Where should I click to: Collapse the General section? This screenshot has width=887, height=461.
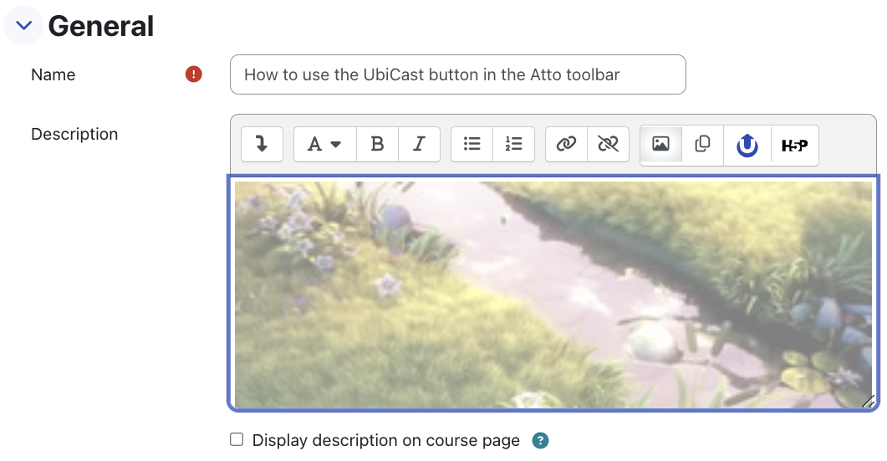click(x=23, y=25)
